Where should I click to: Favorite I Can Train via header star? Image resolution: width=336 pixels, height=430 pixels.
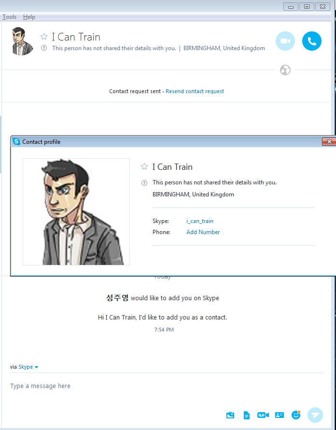click(44, 37)
